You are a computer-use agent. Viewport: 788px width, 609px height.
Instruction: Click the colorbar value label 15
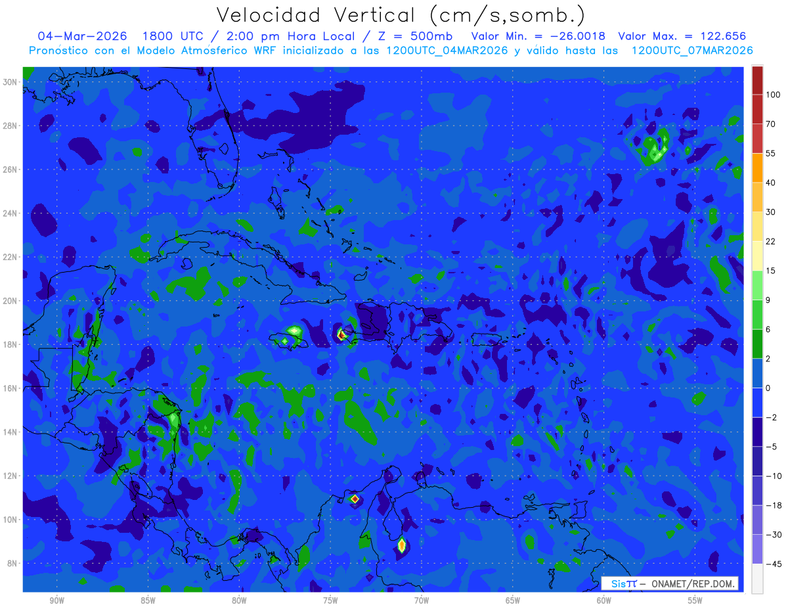point(771,271)
